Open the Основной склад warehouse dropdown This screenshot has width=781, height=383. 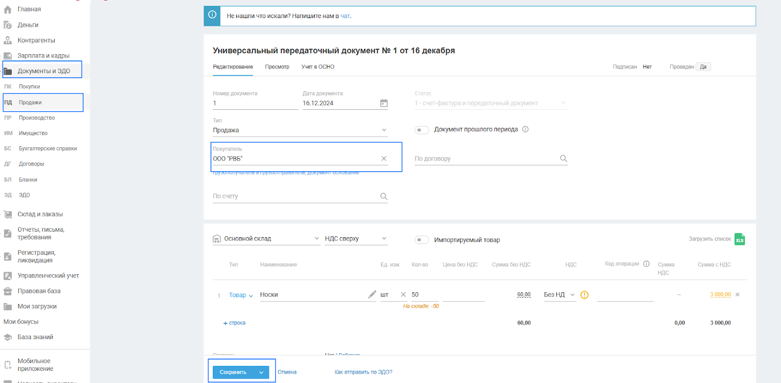(x=316, y=239)
